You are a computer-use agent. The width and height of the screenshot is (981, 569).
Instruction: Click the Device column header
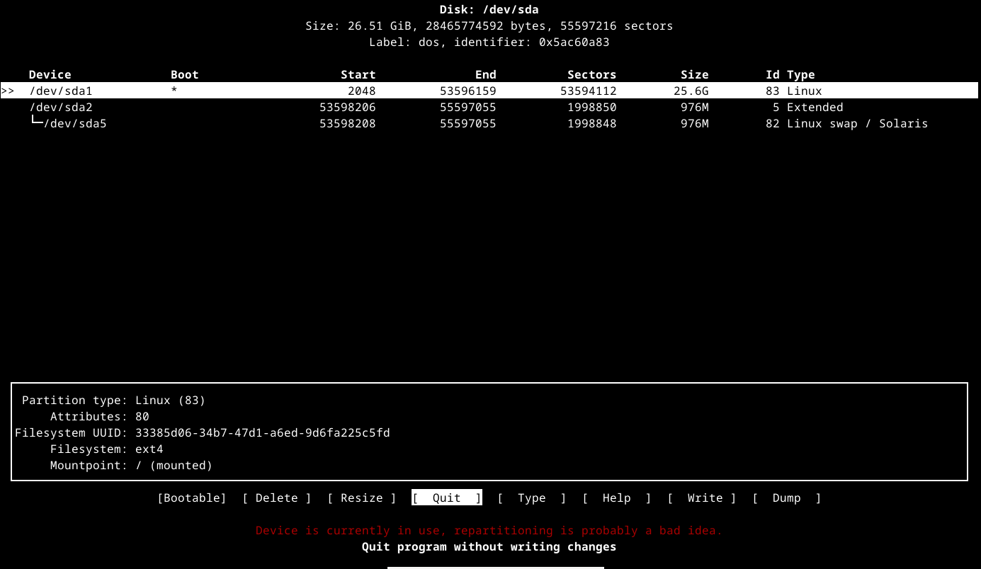pyautogui.click(x=50, y=75)
